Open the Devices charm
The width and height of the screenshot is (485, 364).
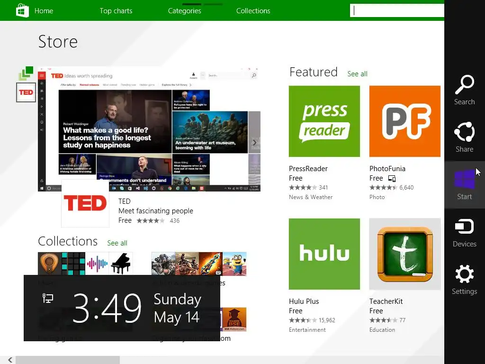pyautogui.click(x=464, y=232)
